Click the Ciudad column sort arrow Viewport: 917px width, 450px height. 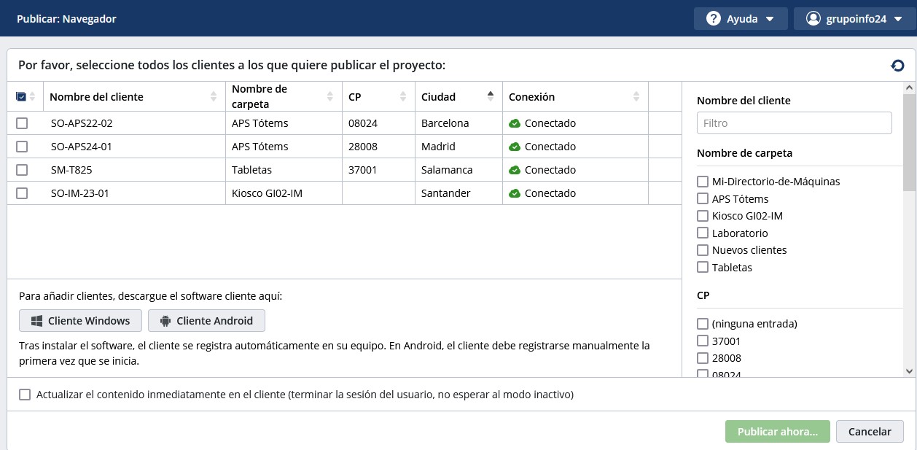pyautogui.click(x=491, y=96)
